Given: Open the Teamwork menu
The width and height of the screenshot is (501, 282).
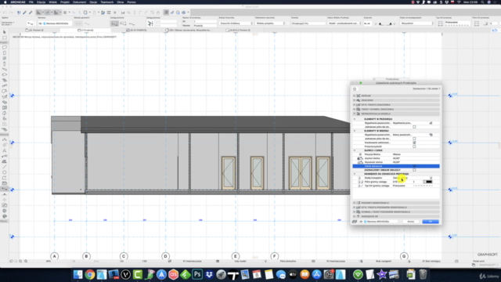Looking at the screenshot, I should tap(106, 2).
